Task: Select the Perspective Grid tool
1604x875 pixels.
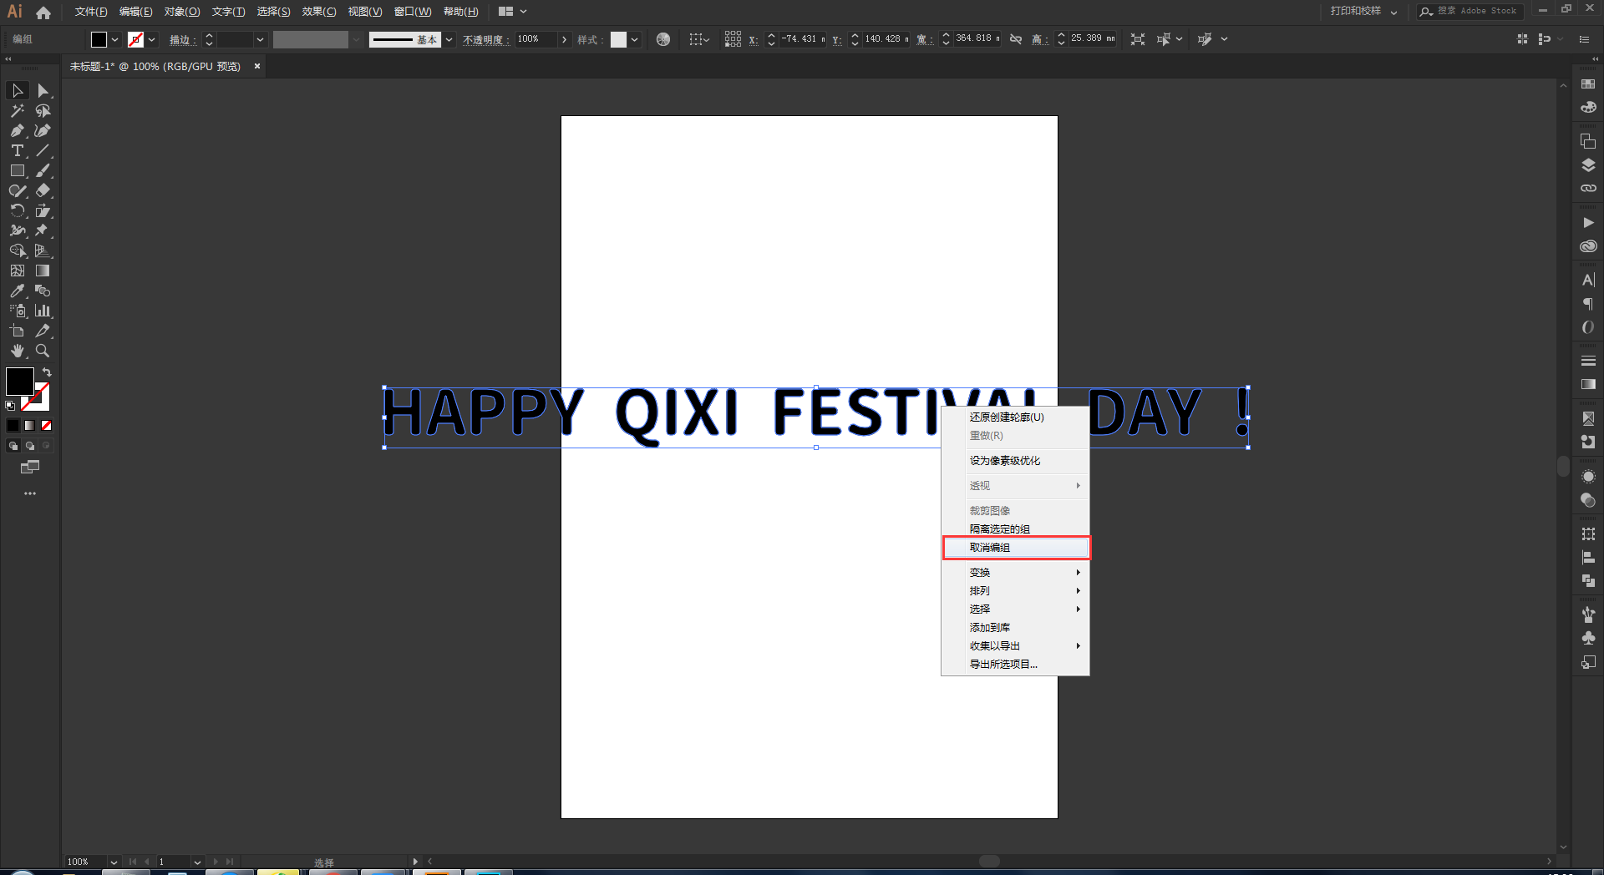Action: (x=43, y=250)
